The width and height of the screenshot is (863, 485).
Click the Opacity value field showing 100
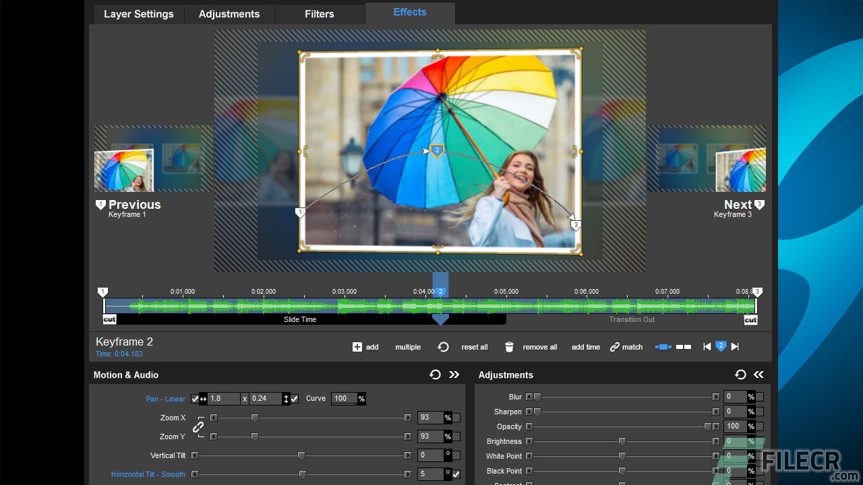coord(734,426)
